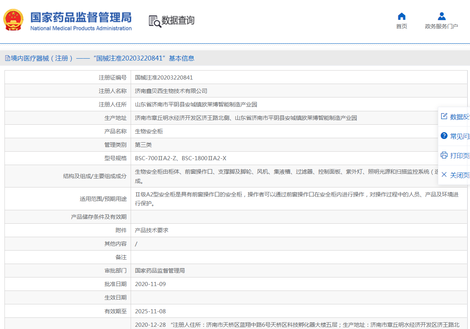Image resolution: width=470 pixels, height=329 pixels.
Task: Click the printer icon for 打印页面
Action: point(444,155)
